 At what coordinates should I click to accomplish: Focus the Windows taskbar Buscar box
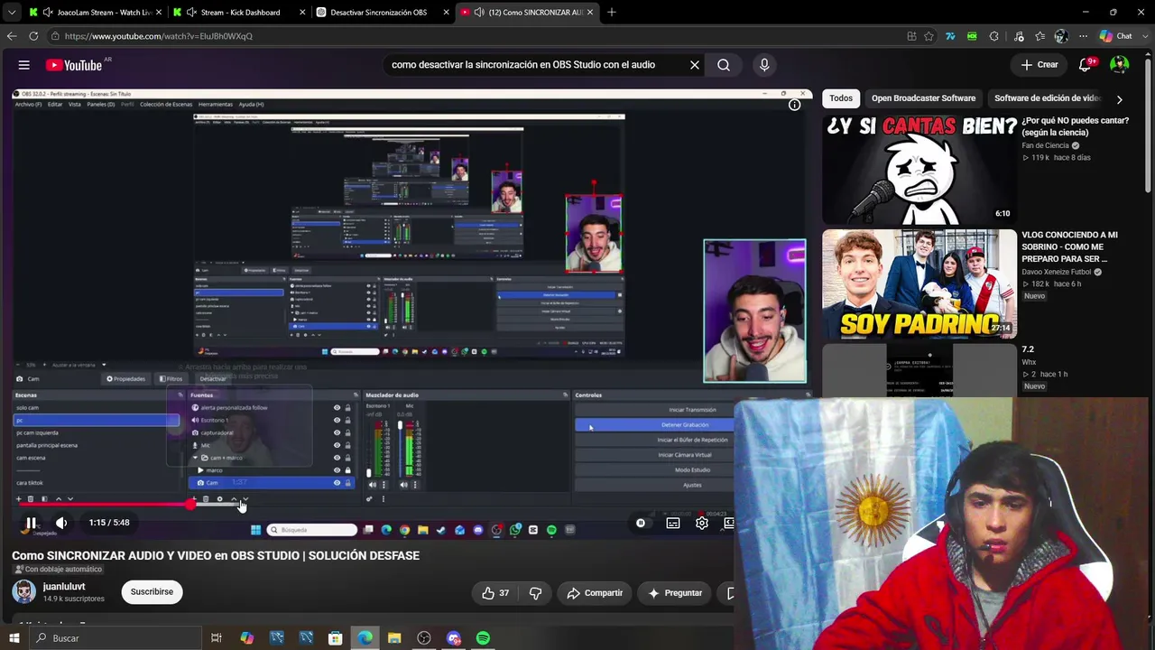[x=117, y=638]
